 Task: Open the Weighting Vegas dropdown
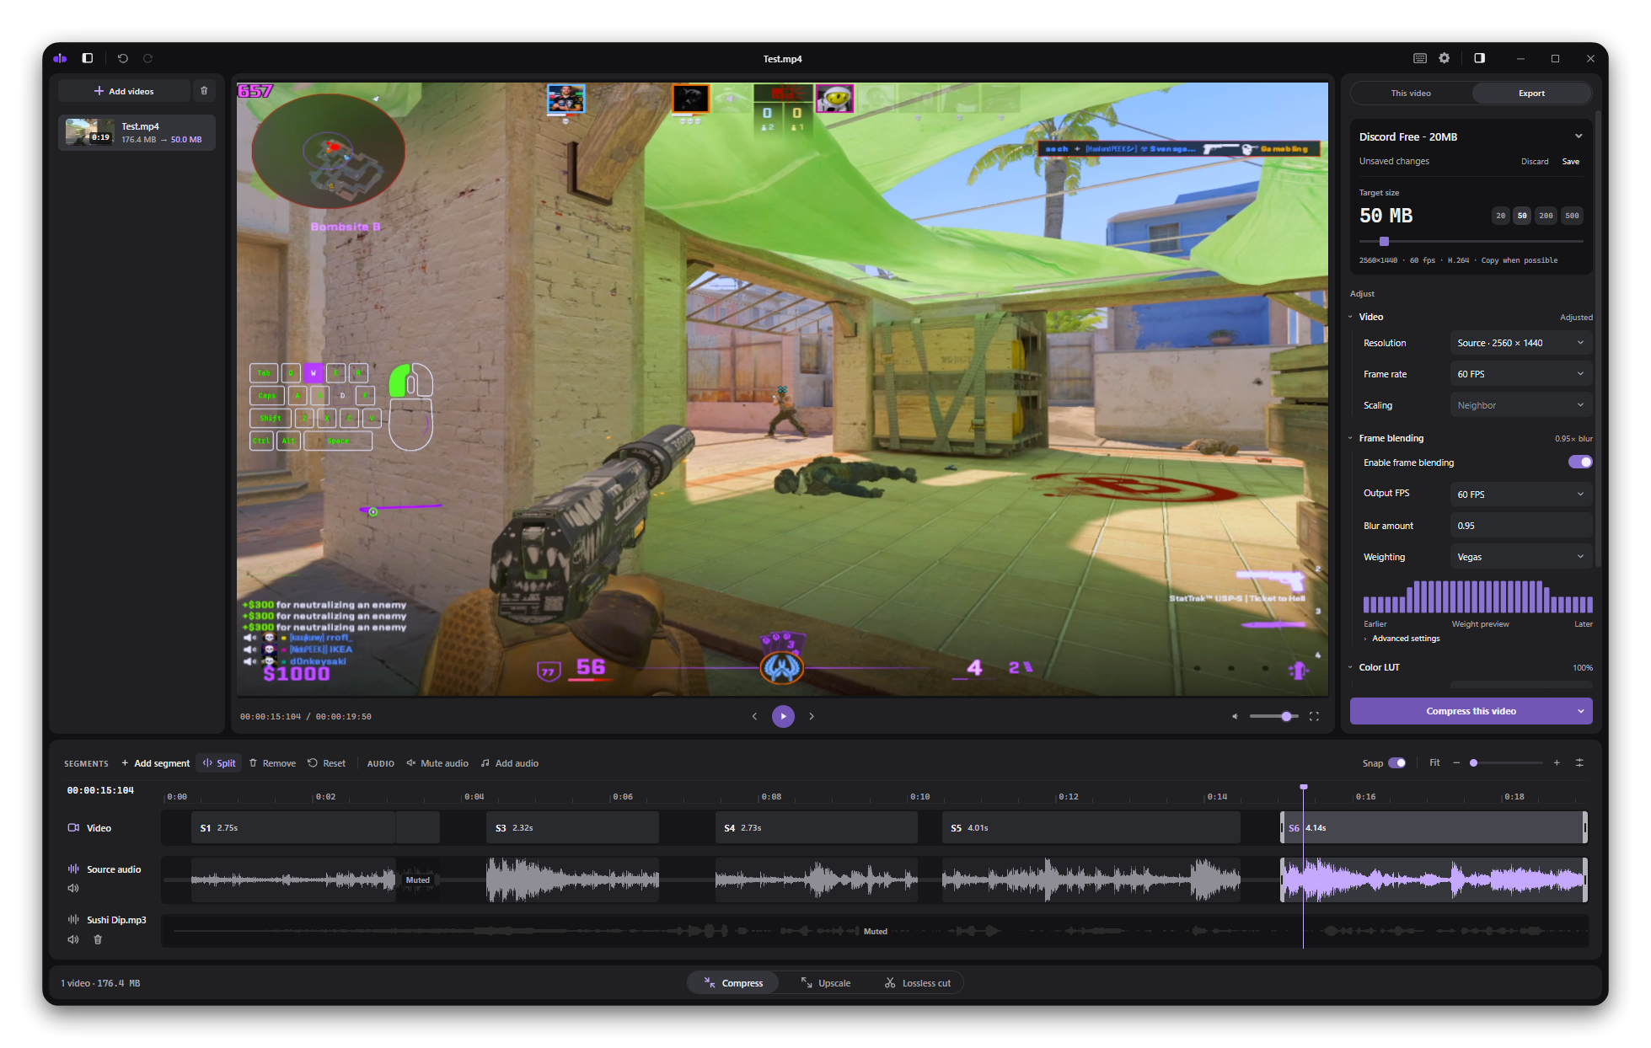tap(1521, 557)
